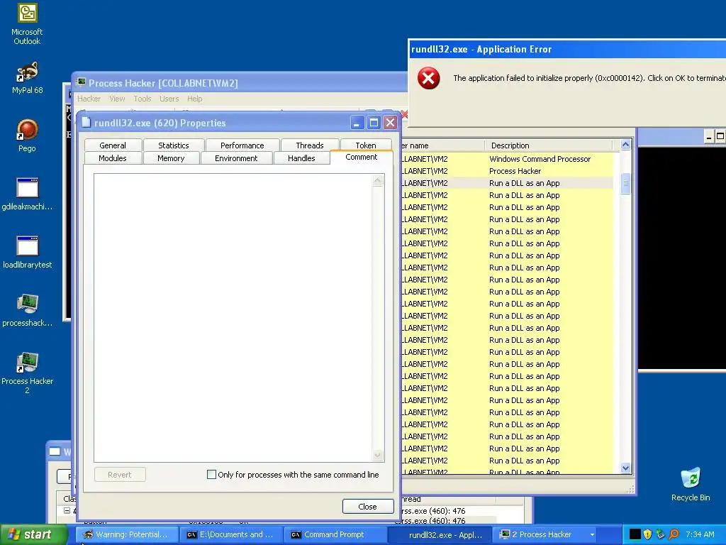Open the Tools menu in Process Hacker

(143, 99)
